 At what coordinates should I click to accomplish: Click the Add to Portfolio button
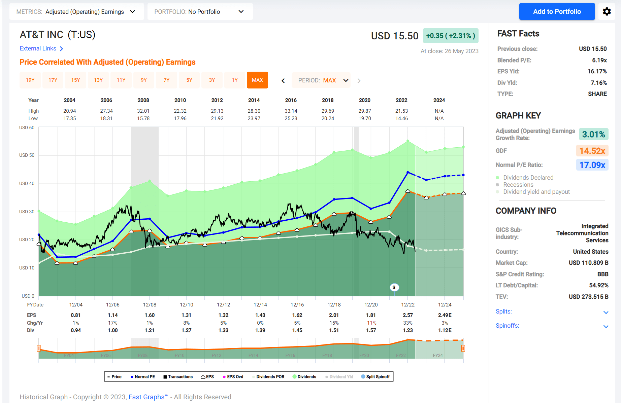point(557,11)
